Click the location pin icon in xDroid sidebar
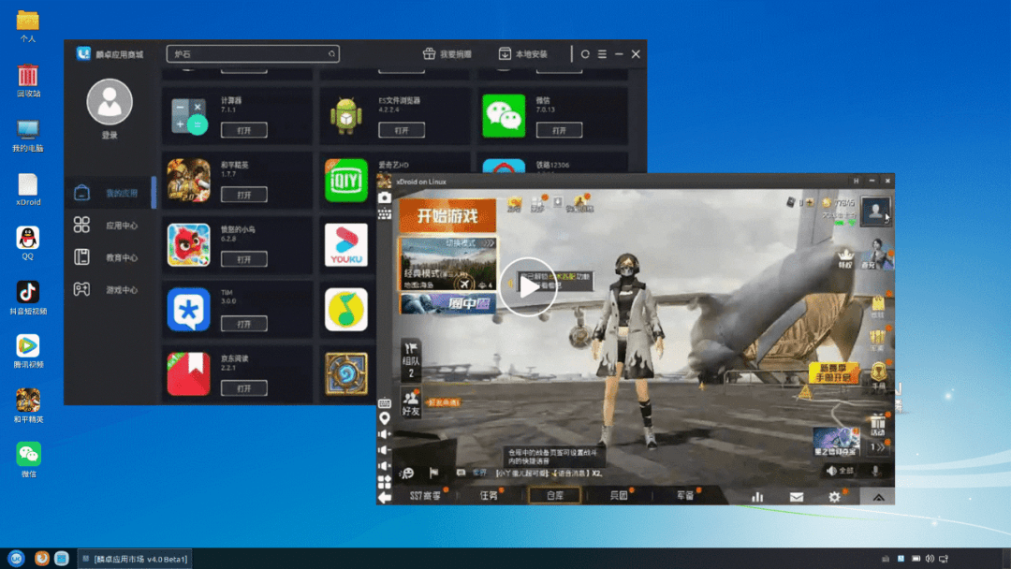The image size is (1011, 569). pos(385,419)
